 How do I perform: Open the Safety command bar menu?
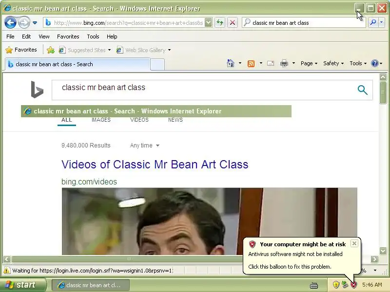tap(333, 63)
